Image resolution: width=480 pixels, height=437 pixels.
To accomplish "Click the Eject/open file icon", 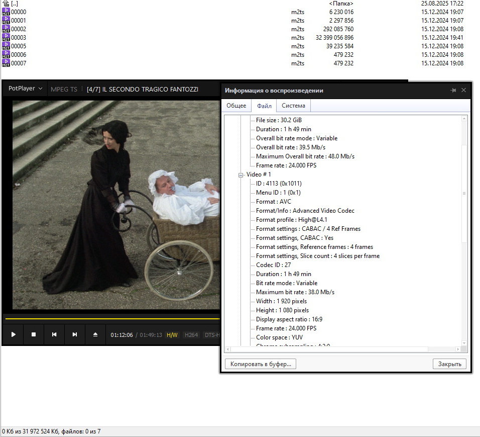I will 95,334.
